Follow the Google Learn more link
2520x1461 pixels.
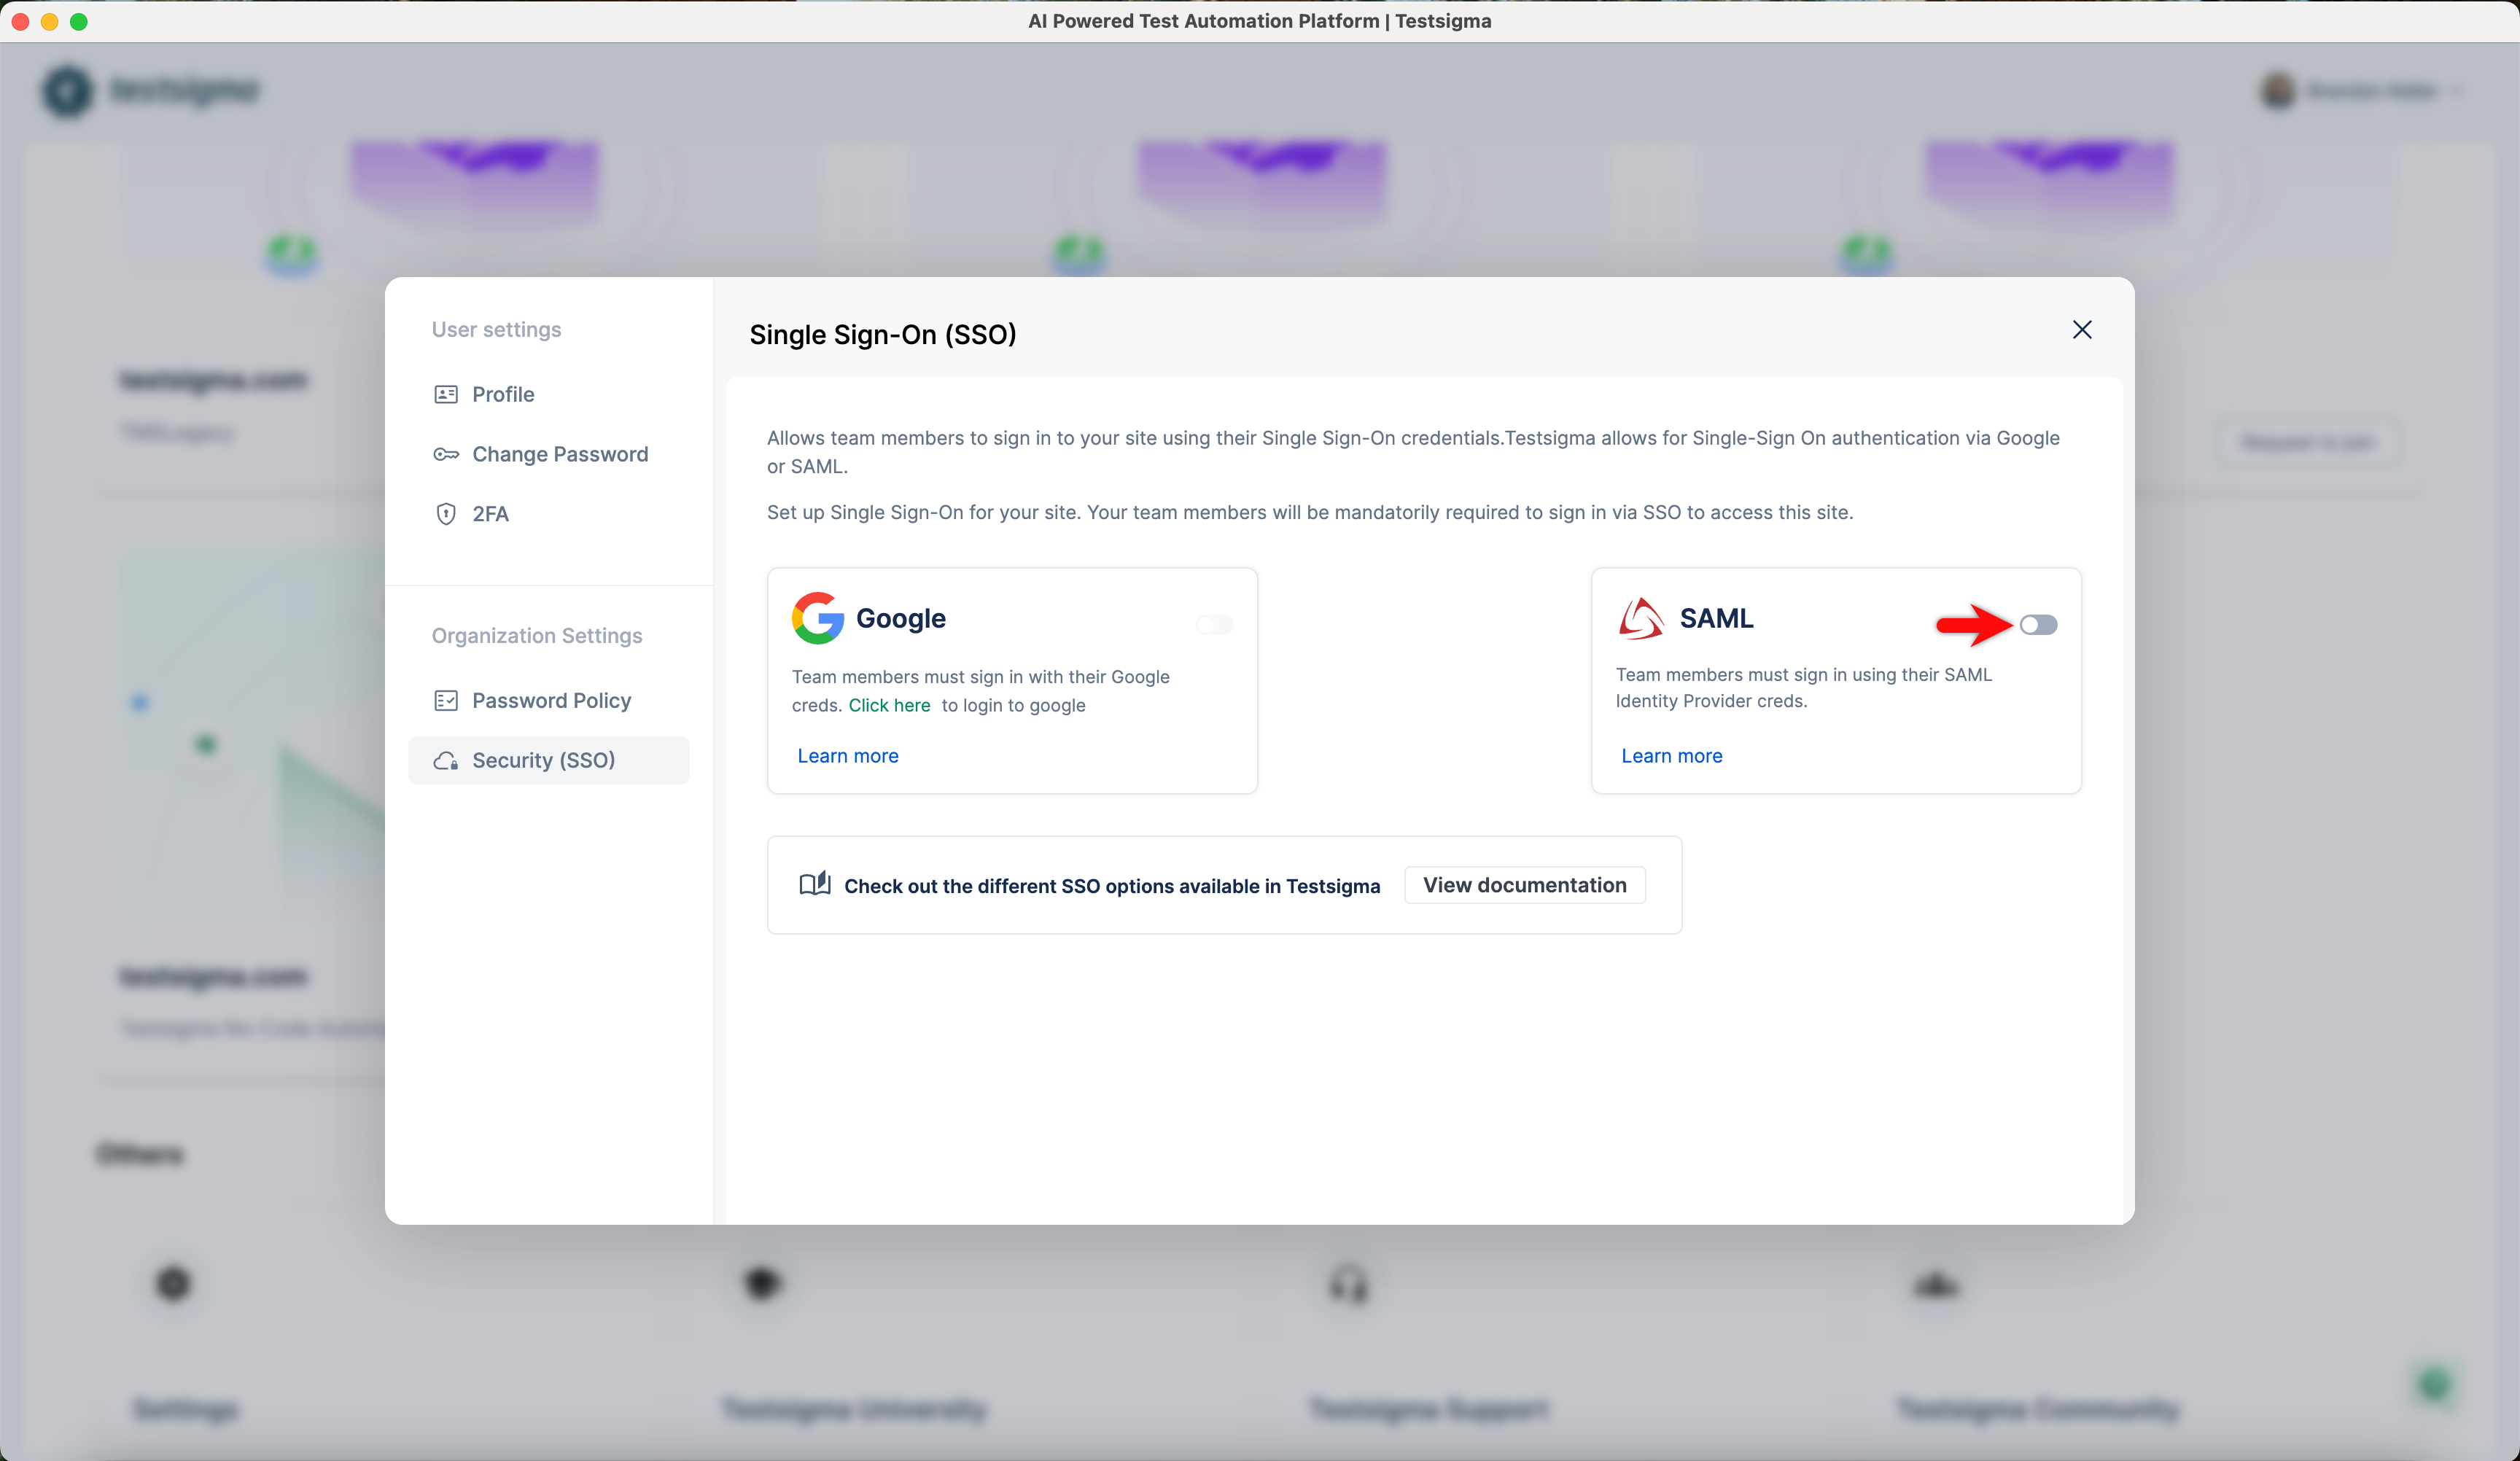848,756
